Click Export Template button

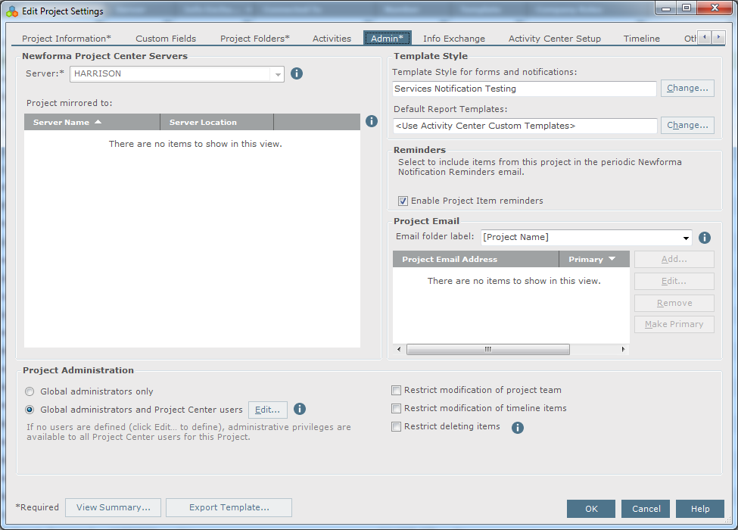229,507
